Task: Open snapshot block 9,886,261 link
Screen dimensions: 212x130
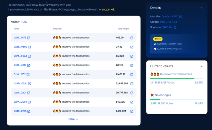Action: 167,27
